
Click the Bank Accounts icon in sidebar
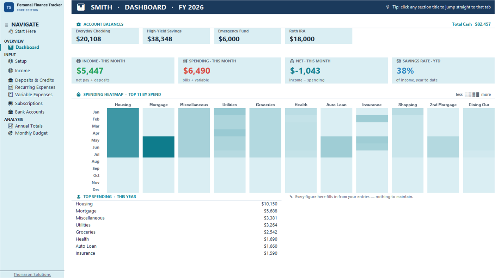coord(11,112)
